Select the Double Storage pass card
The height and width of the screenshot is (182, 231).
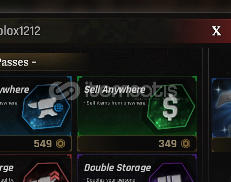[x=137, y=168]
